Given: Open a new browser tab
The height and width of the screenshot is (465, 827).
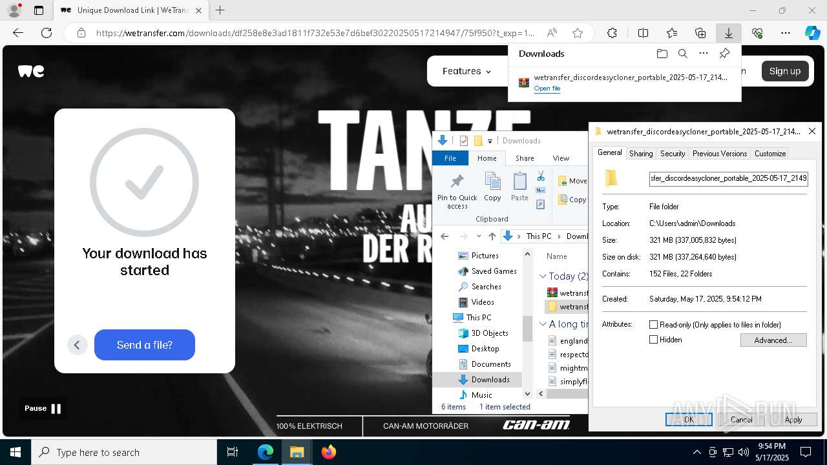Looking at the screenshot, I should (220, 10).
